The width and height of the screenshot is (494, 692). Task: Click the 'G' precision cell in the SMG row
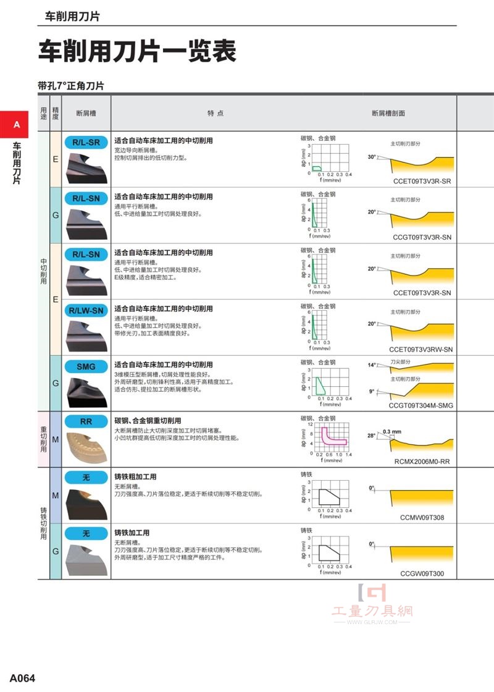[x=56, y=384]
